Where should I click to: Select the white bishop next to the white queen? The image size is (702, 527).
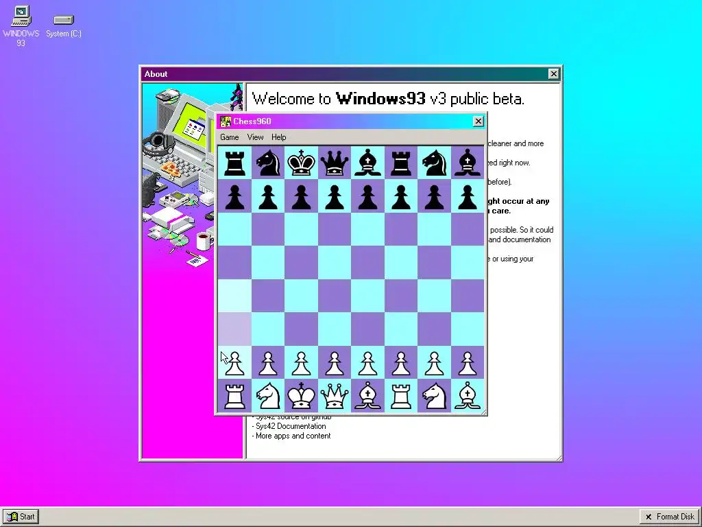(367, 396)
